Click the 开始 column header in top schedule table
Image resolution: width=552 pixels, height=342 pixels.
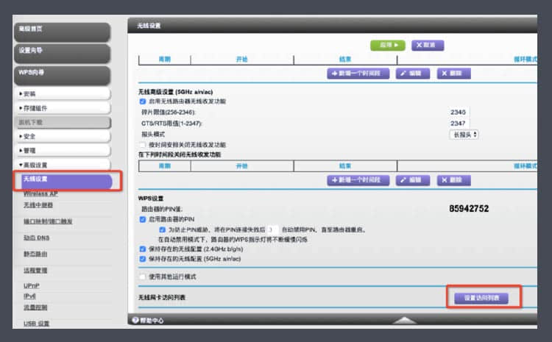coord(242,59)
